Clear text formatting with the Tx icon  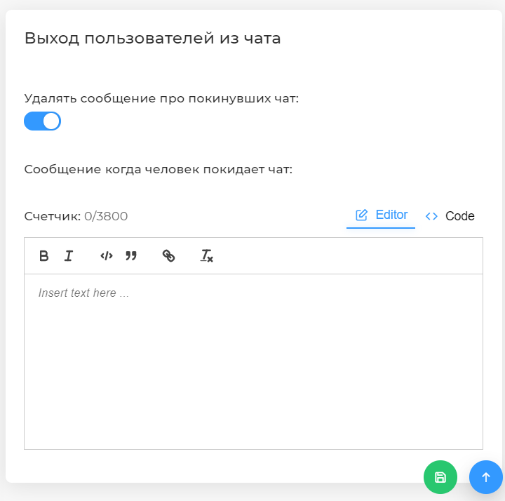coord(206,256)
